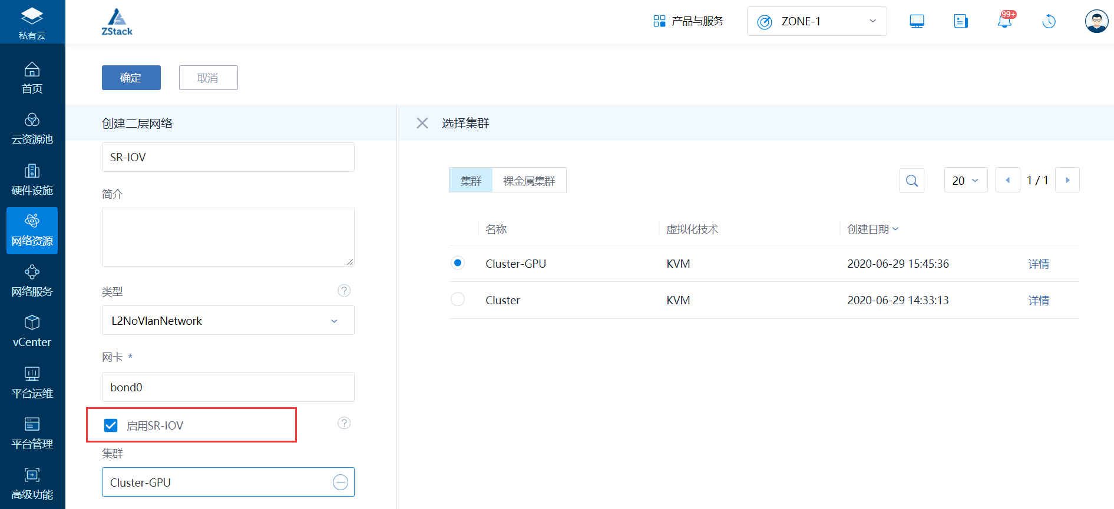Expand the ZONE-1 zone selector
This screenshot has height=509, width=1114.
click(x=817, y=22)
